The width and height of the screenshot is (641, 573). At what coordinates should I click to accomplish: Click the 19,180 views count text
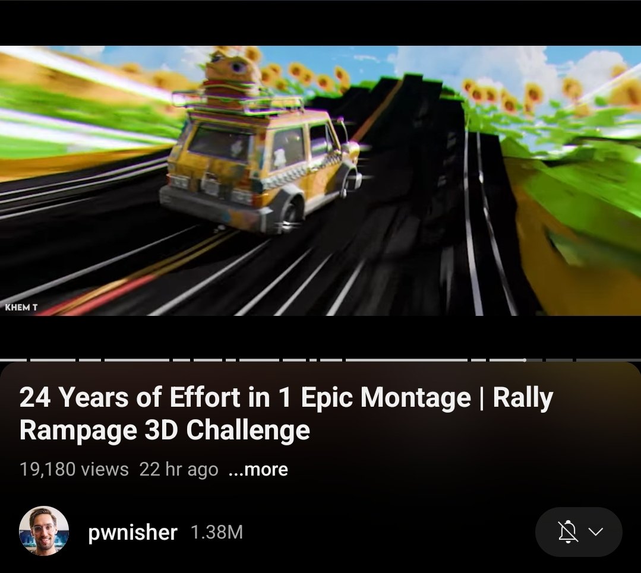coord(74,469)
